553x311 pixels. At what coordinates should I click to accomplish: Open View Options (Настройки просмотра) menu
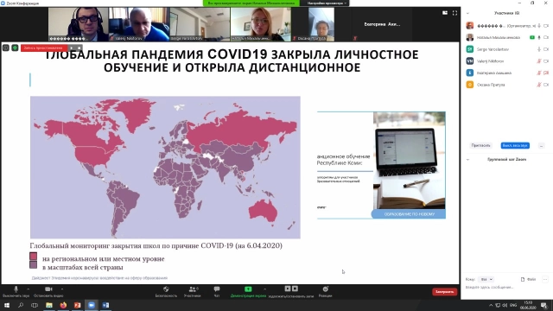[x=327, y=3]
